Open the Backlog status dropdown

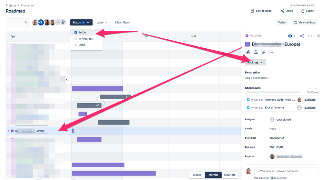click(256, 63)
